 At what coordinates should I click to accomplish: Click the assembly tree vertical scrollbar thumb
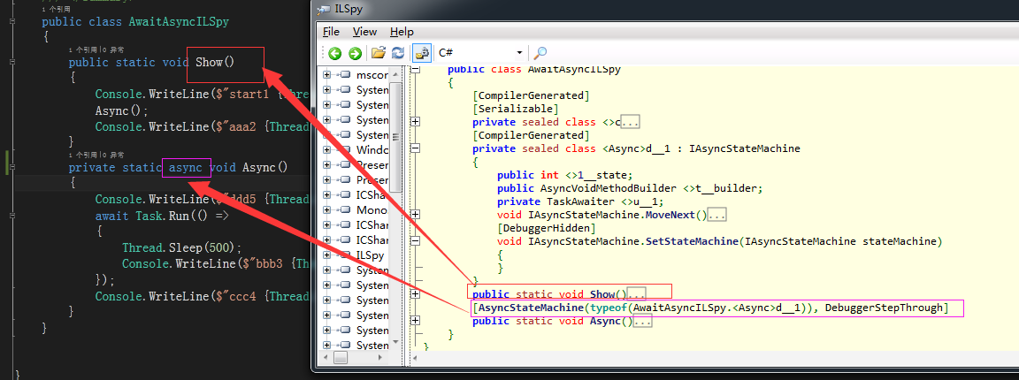395,138
